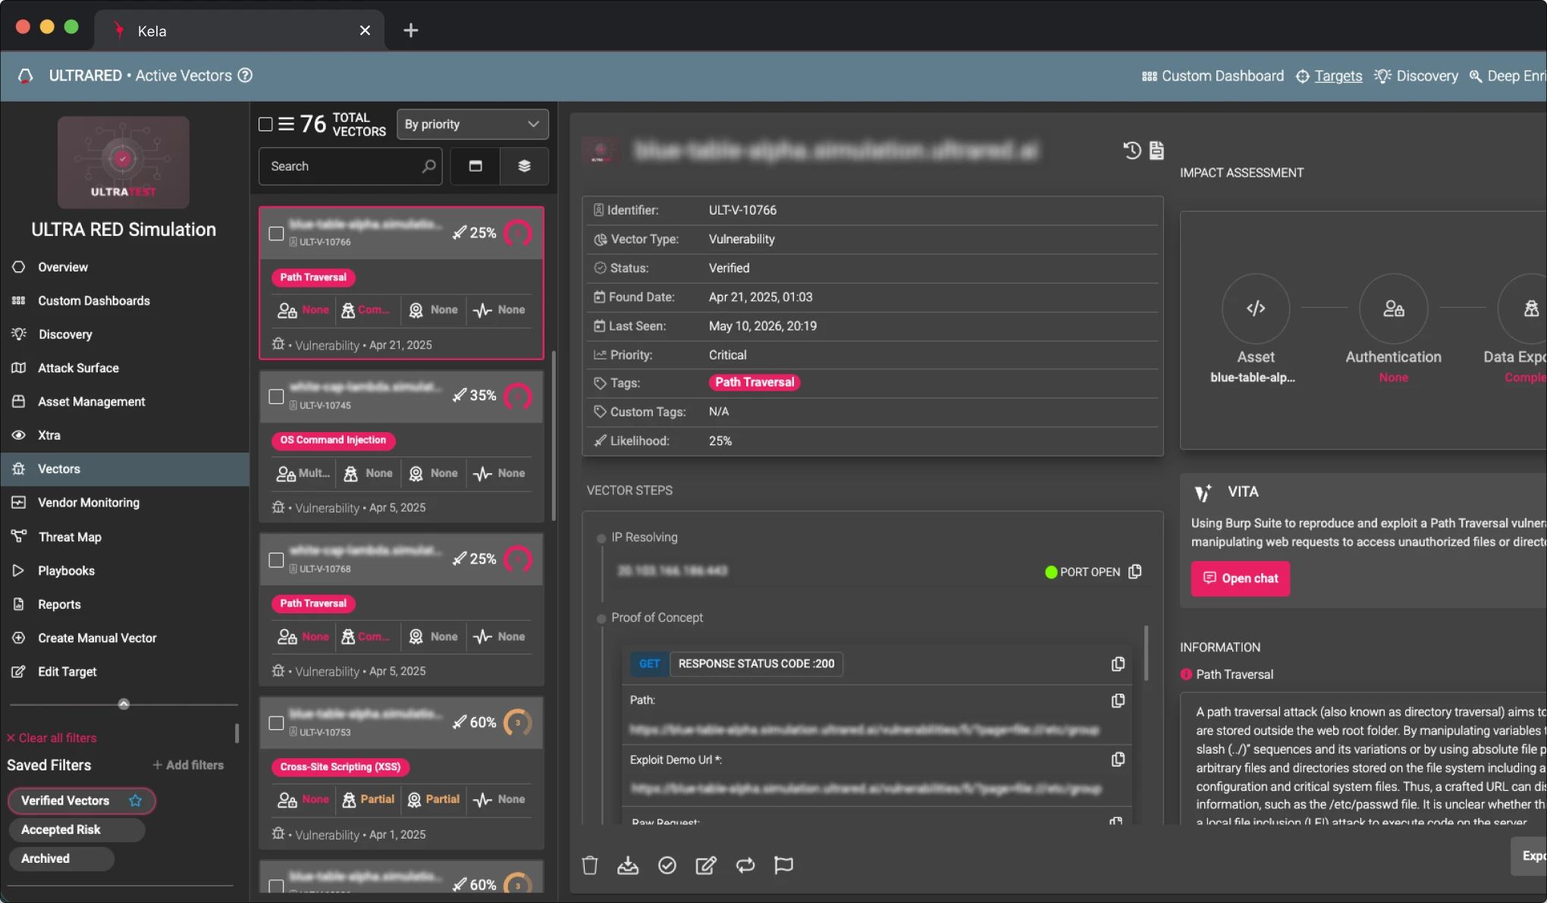Check the ULT-V-10768 vector checkbox

[x=277, y=560]
